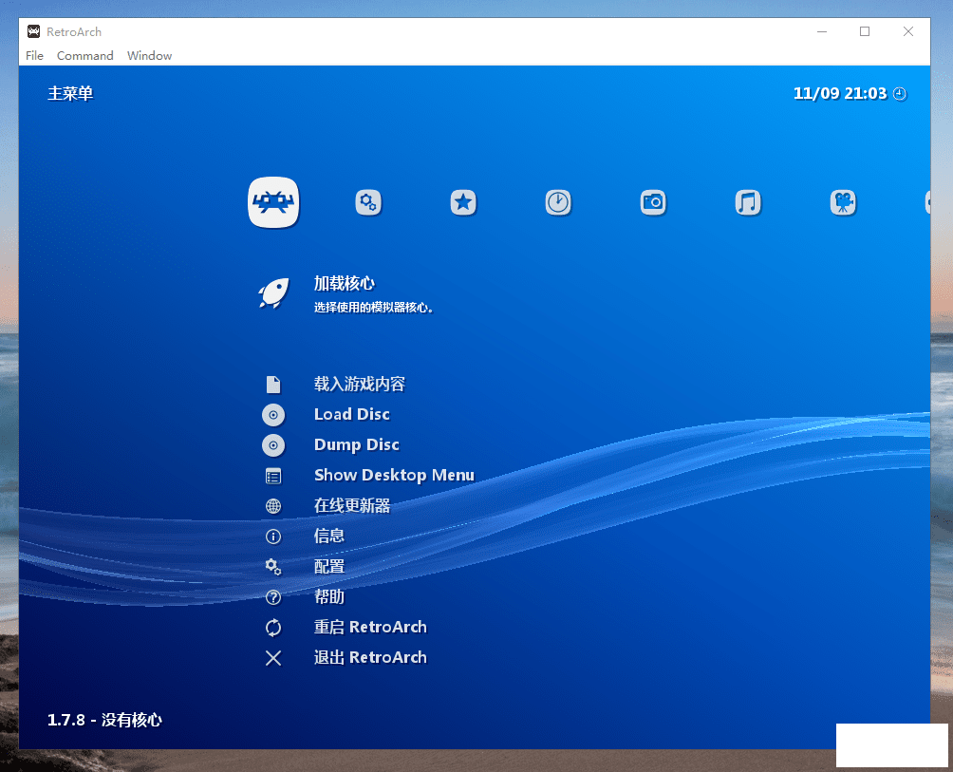Click the 1.7.8 - 没有核心 version text

[x=105, y=721]
